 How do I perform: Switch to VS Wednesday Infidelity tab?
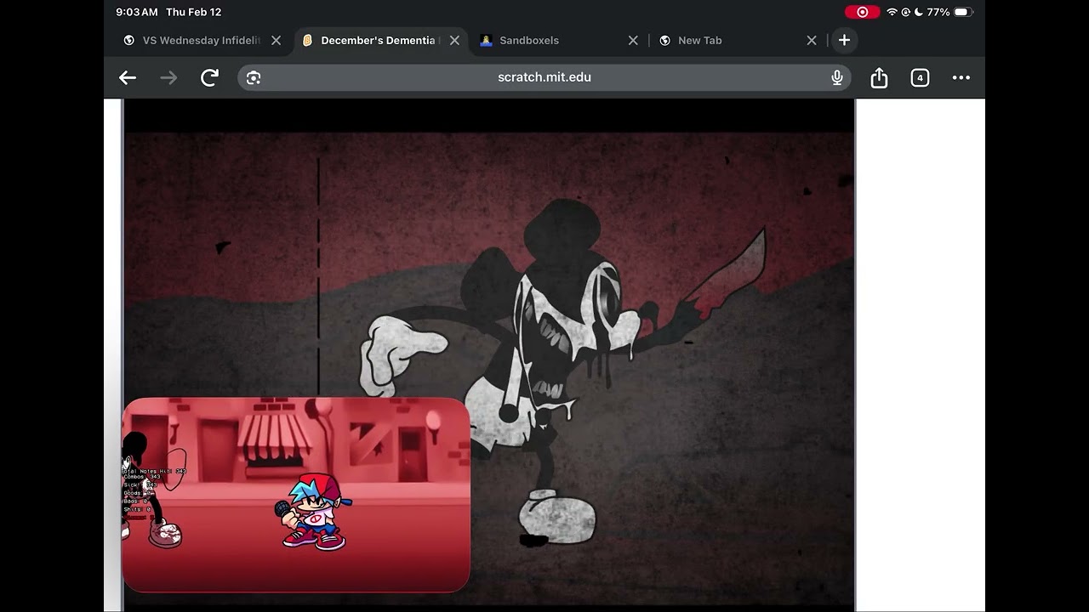(x=202, y=40)
